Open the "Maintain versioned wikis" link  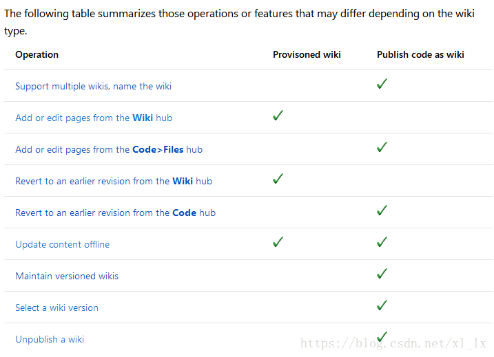[67, 276]
